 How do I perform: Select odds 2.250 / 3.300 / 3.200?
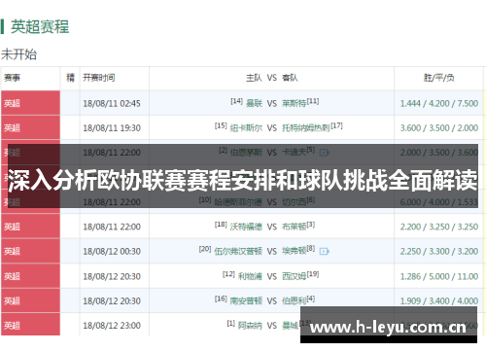(439, 251)
